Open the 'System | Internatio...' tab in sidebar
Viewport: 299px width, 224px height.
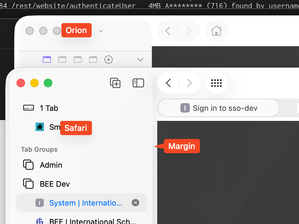click(85, 203)
